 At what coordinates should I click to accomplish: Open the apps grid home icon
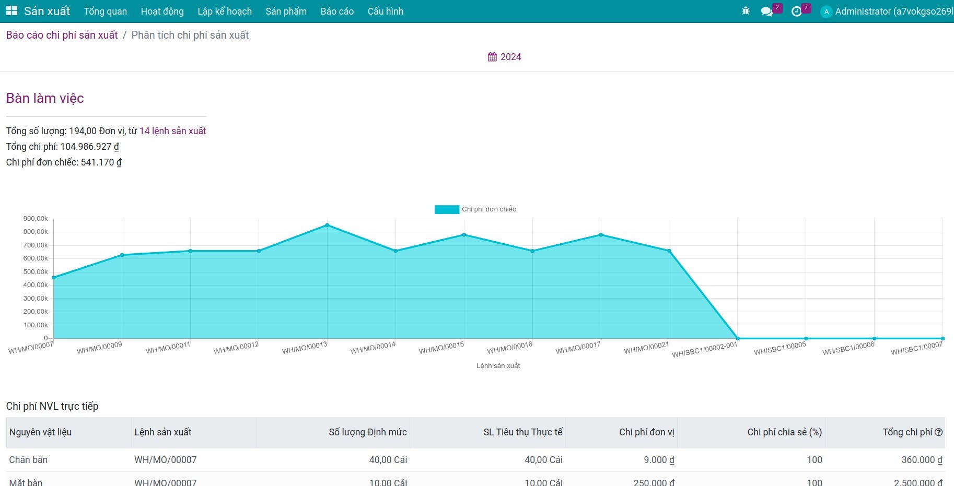click(x=11, y=11)
